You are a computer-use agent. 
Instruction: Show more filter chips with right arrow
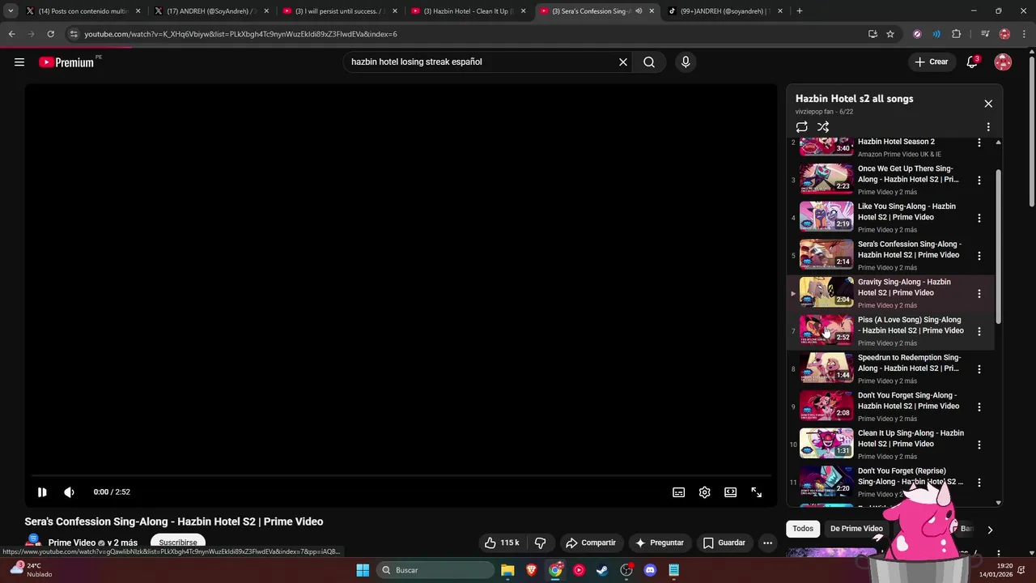(989, 530)
